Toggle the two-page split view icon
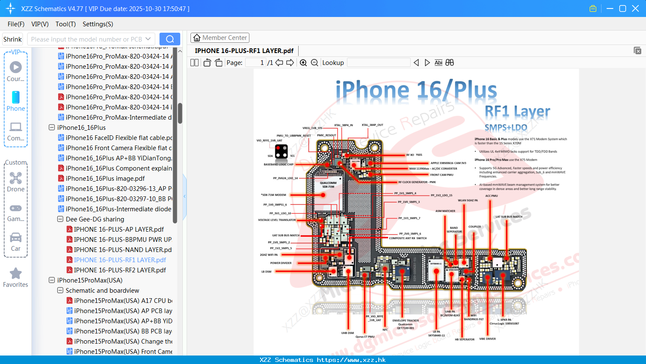The height and width of the screenshot is (364, 646). click(x=195, y=63)
